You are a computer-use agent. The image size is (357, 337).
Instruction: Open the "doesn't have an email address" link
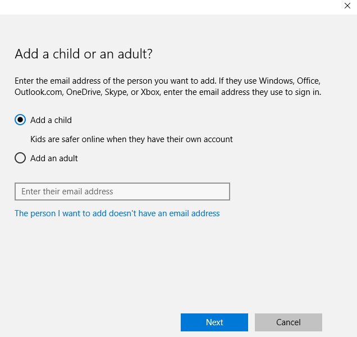coord(117,213)
